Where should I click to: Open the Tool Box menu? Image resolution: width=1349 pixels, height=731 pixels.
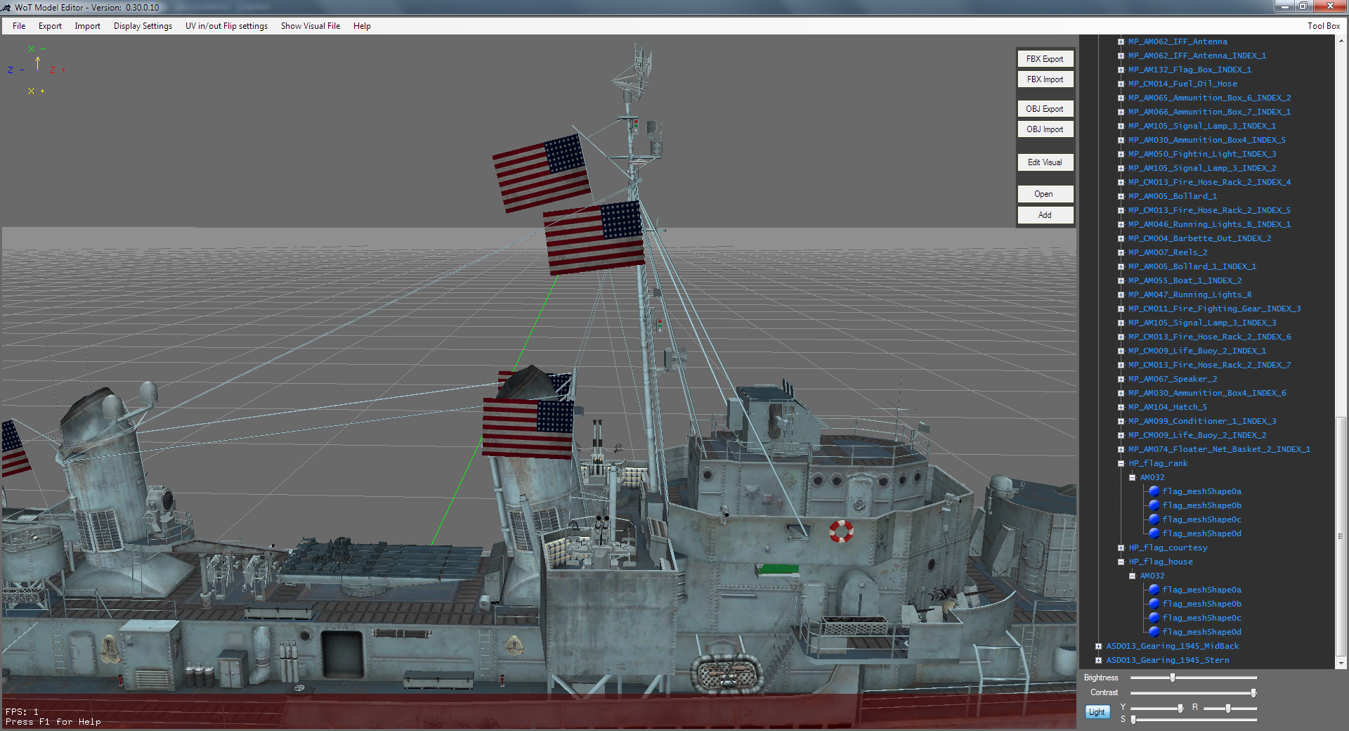tap(1323, 26)
